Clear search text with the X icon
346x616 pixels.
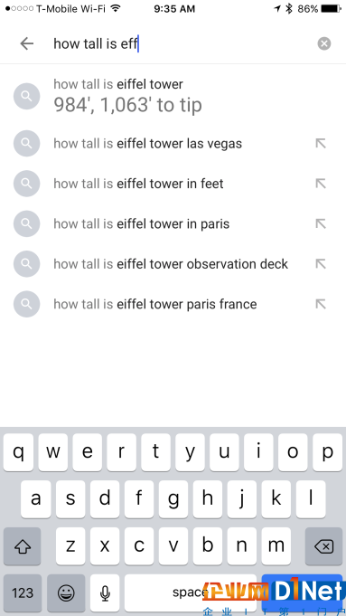point(324,43)
